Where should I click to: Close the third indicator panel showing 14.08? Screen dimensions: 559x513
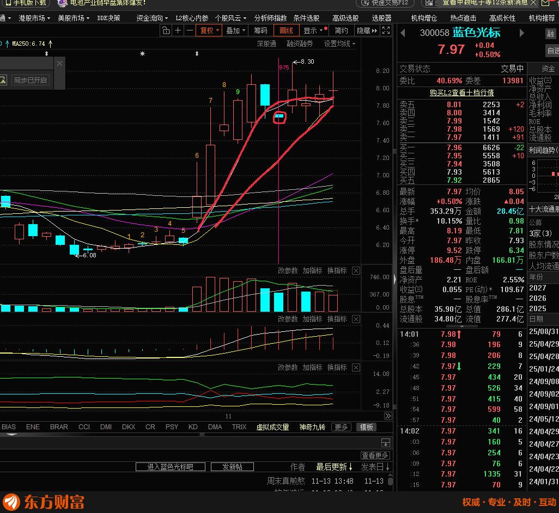(356, 367)
